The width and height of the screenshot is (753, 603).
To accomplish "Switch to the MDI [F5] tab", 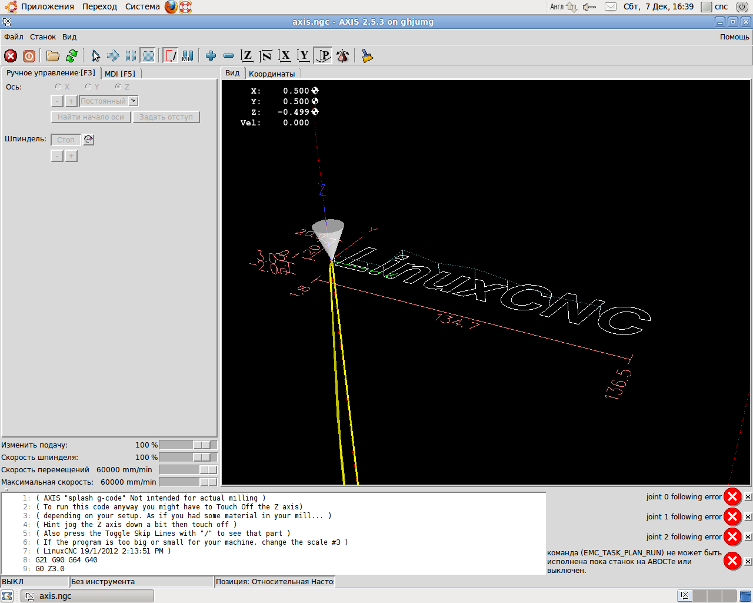I will [x=120, y=74].
